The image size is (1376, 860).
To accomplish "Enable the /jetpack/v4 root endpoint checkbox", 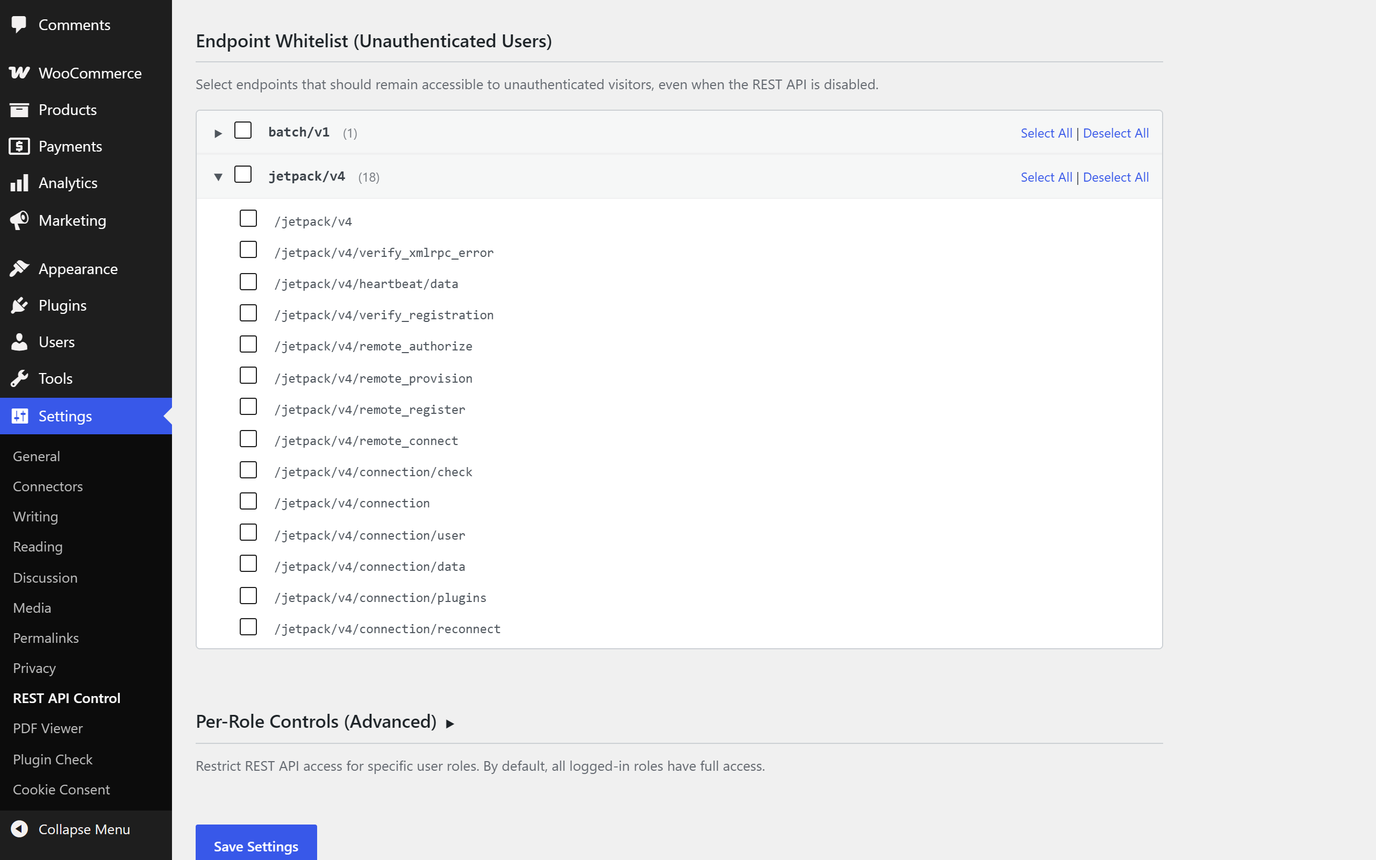I will click(248, 218).
